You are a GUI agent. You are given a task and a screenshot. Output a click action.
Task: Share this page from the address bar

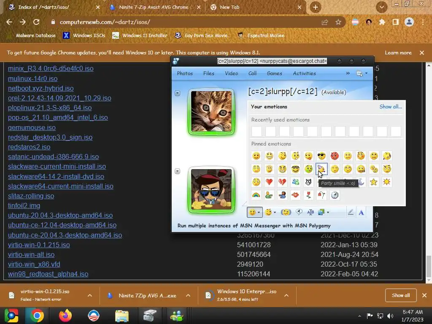coord(324,22)
